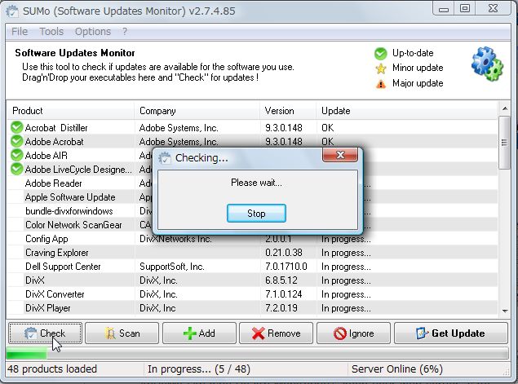This screenshot has width=518, height=384.
Task: Click the star Minor update legend icon
Action: pyautogui.click(x=381, y=68)
